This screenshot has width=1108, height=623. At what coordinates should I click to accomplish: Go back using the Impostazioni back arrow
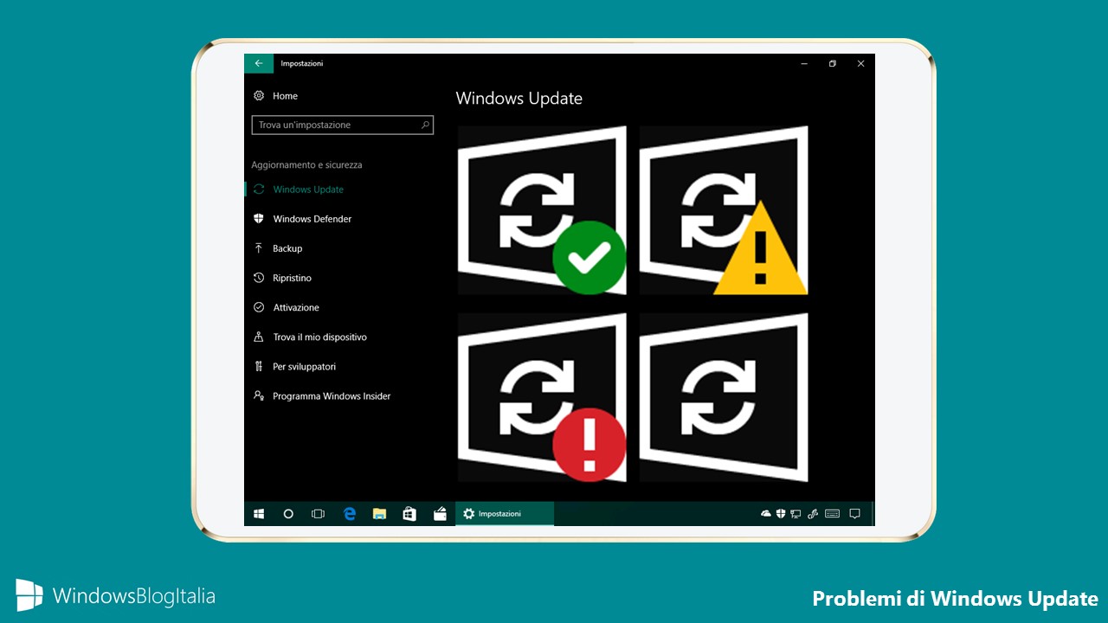pyautogui.click(x=259, y=63)
